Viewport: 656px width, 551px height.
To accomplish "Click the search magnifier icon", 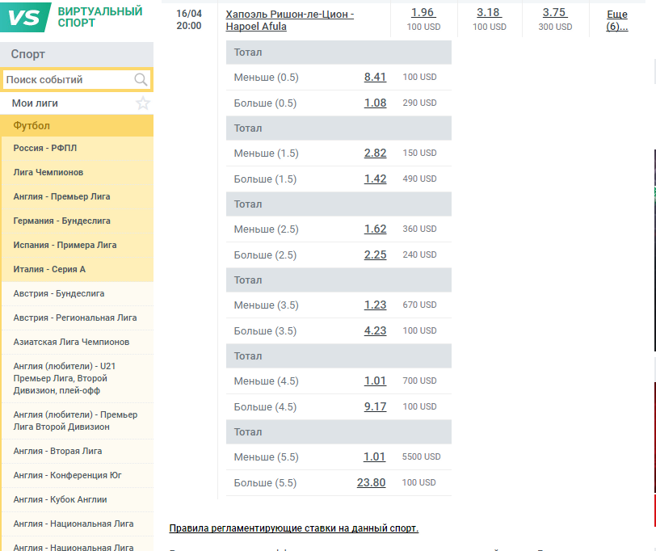I will tap(141, 79).
